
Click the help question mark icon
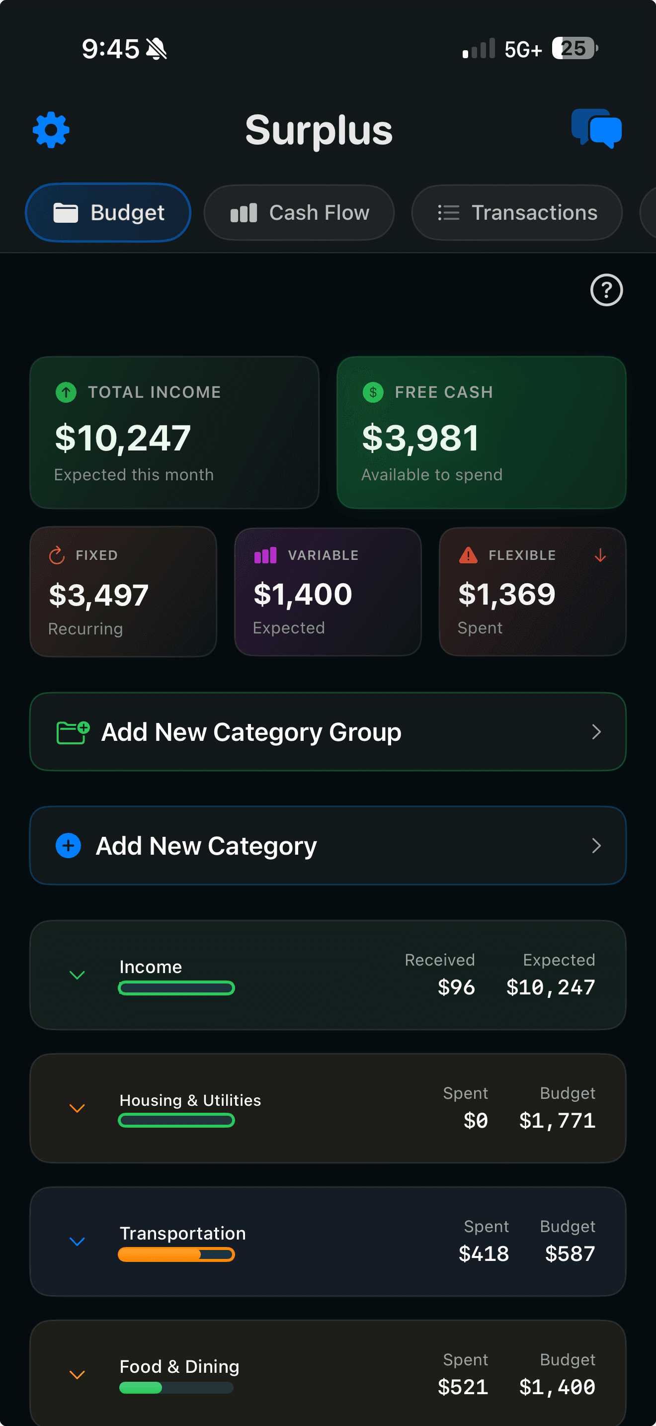click(x=606, y=290)
